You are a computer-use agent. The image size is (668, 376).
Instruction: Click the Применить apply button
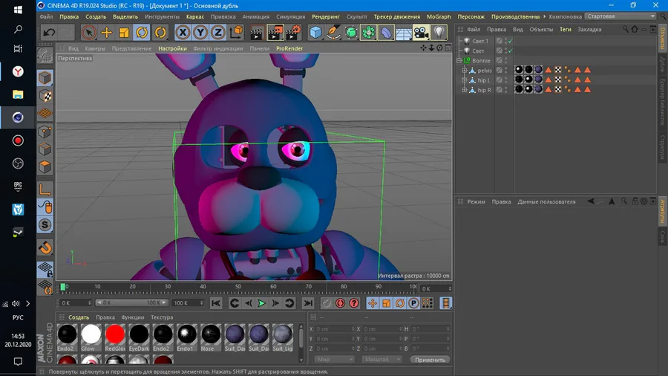coord(430,360)
